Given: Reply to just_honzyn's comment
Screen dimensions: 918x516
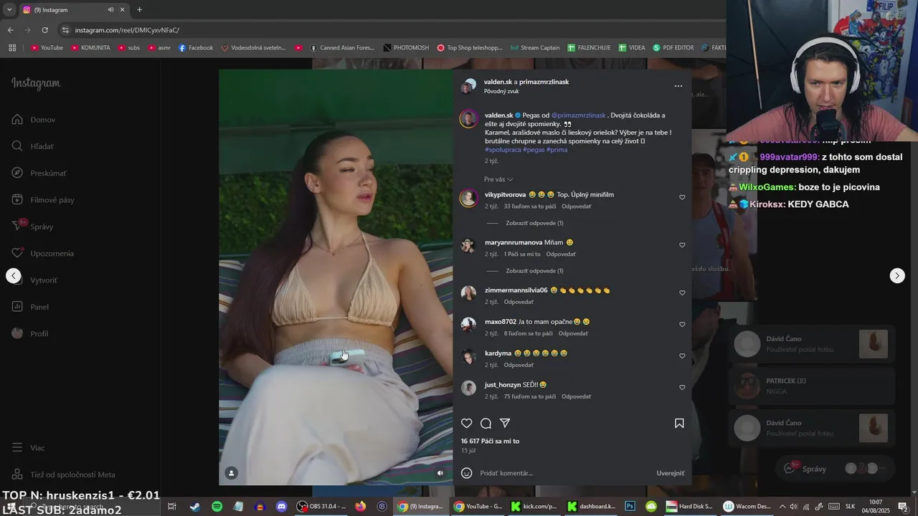Looking at the screenshot, I should (x=577, y=396).
